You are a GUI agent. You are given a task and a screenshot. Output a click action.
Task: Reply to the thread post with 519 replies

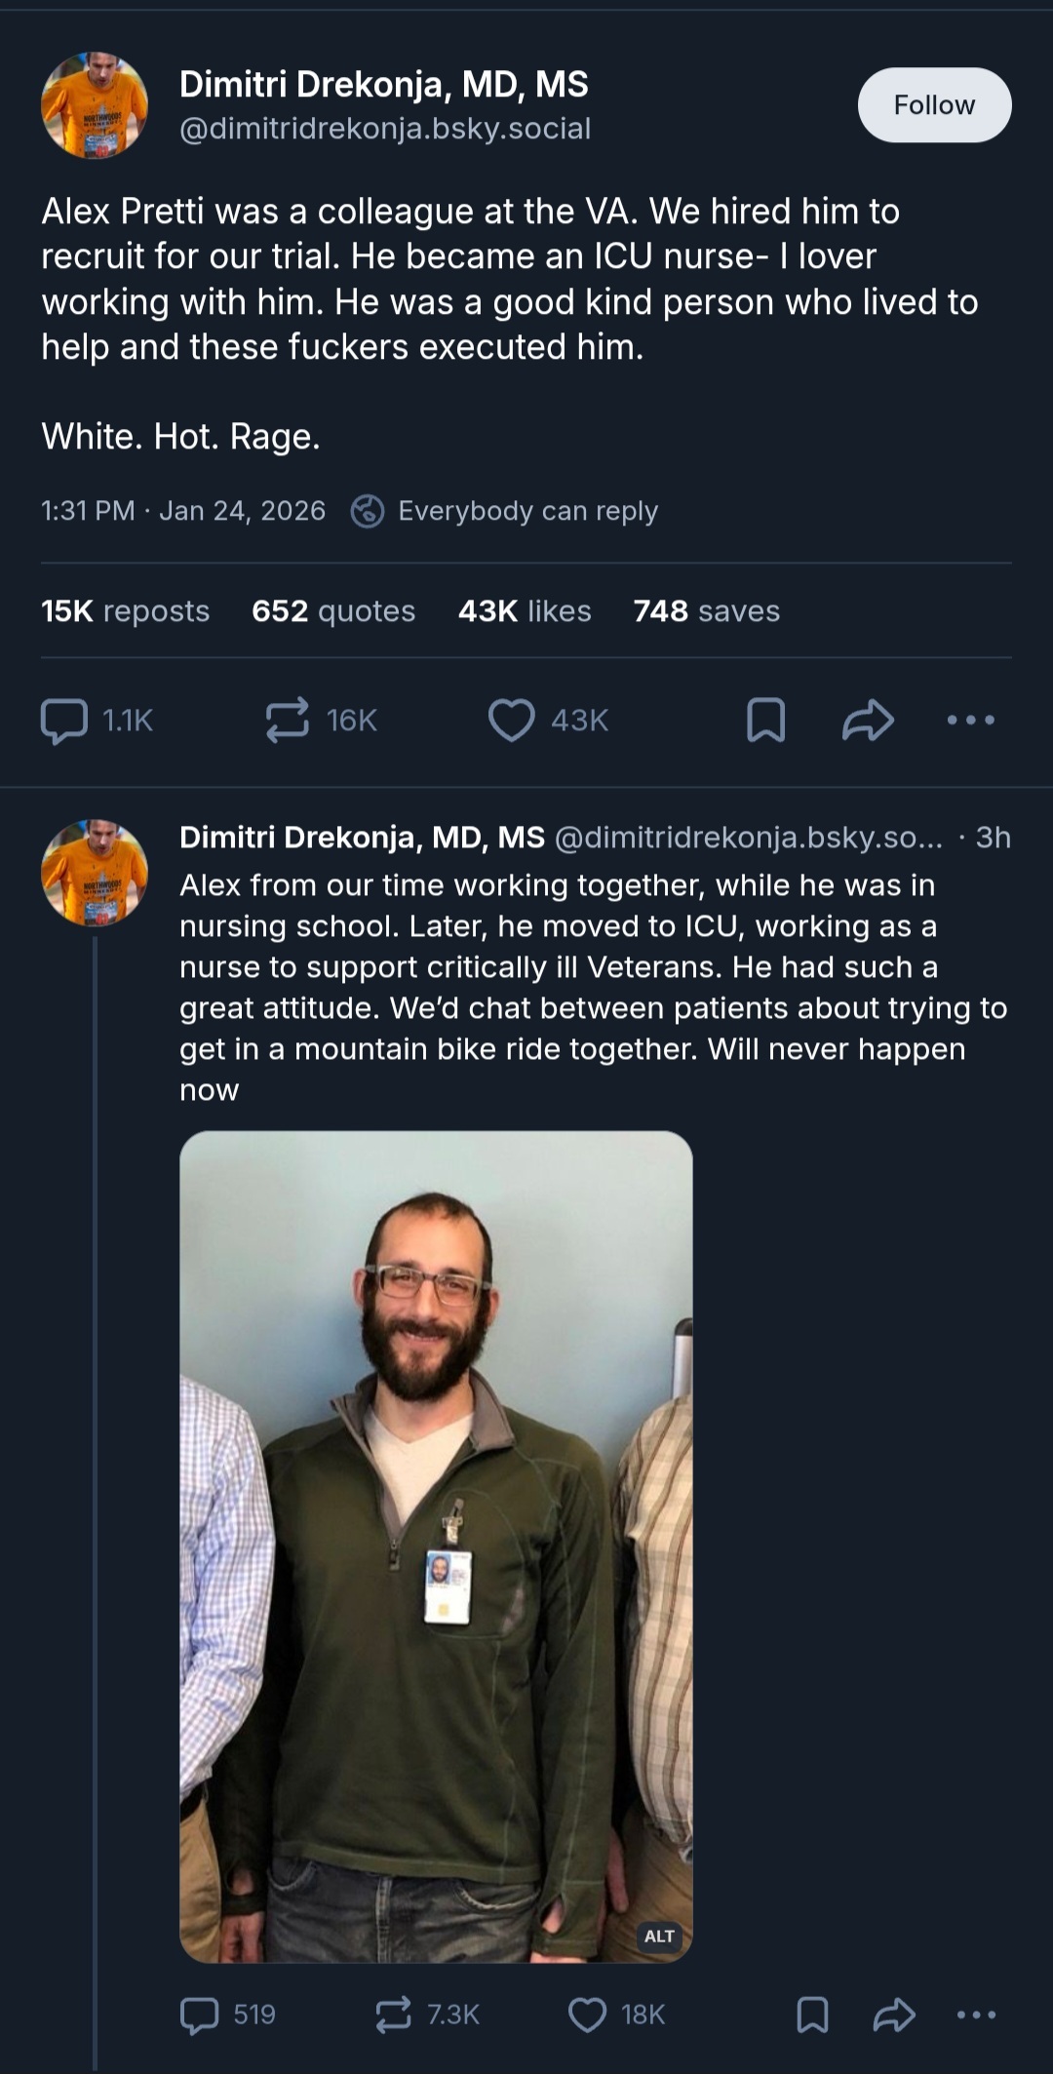tap(200, 2015)
